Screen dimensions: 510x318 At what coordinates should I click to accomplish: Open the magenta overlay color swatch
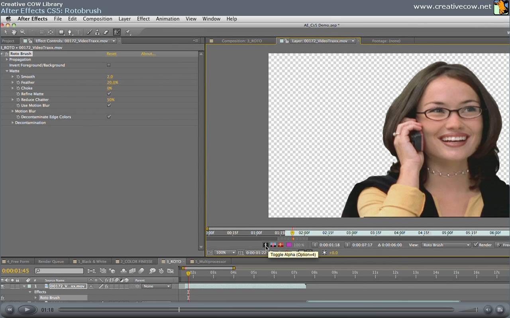click(289, 245)
